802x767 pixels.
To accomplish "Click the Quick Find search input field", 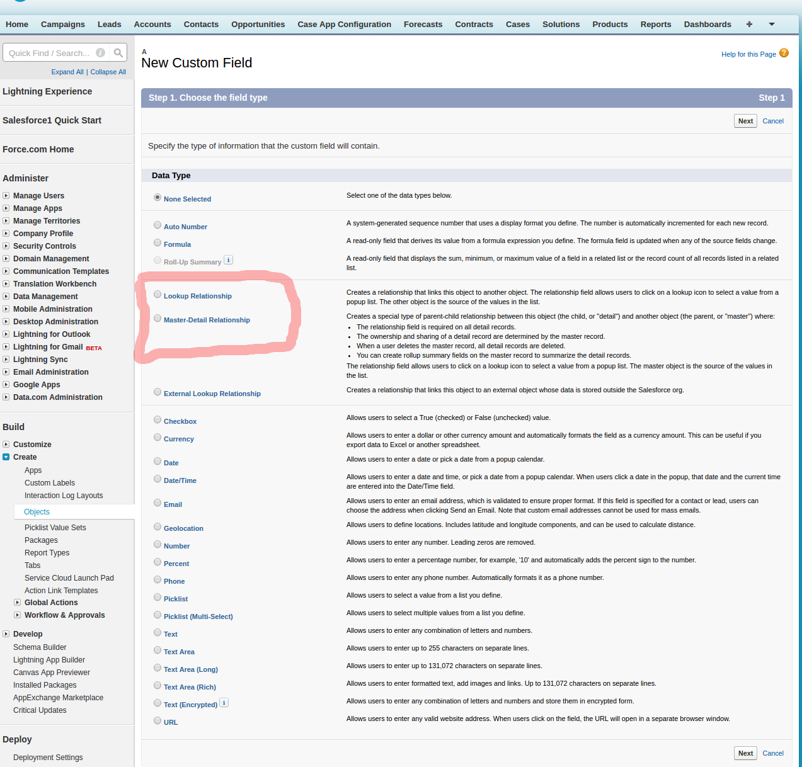I will coord(50,53).
